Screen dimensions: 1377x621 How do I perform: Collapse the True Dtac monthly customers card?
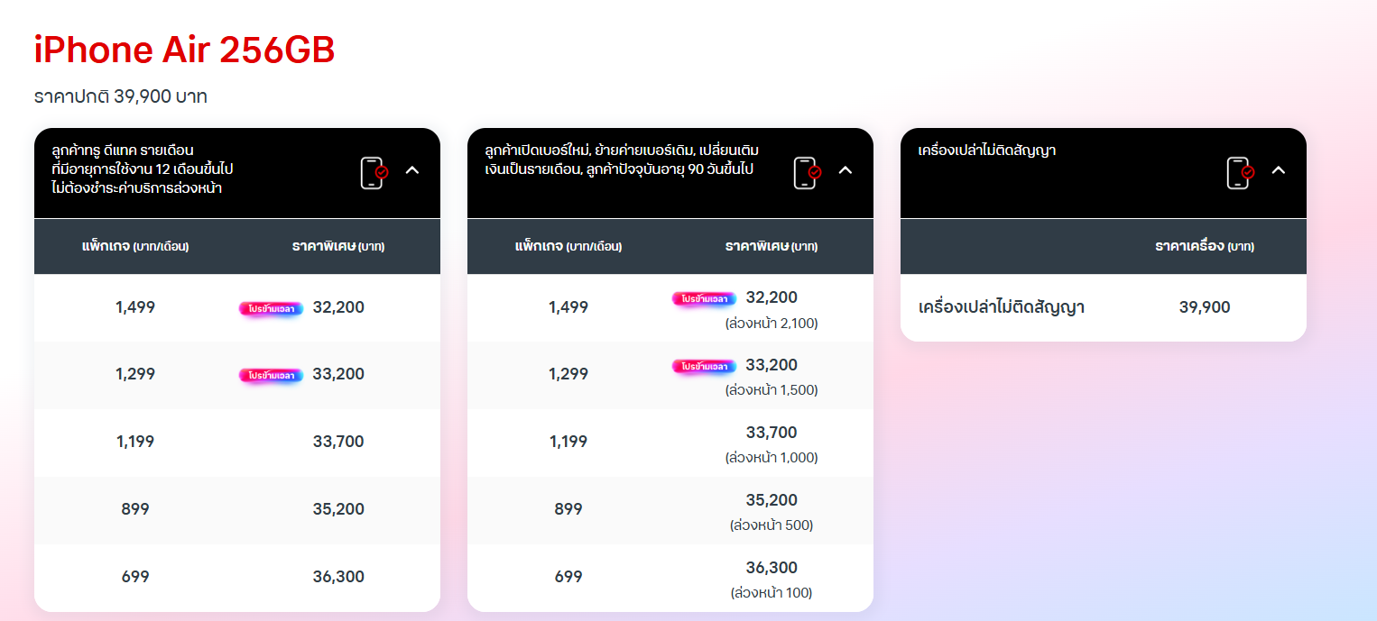tap(412, 170)
